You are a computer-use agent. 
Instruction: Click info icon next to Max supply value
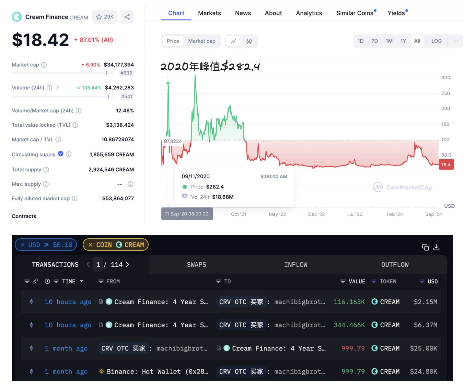tap(130, 184)
